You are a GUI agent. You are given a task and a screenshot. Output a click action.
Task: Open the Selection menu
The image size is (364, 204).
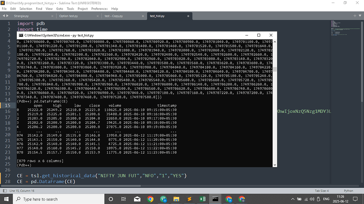[x=26, y=9]
